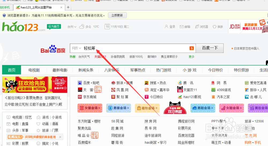Open the 日本商家忽悠中国人 news link
The image size is (268, 146).
coord(247,48)
